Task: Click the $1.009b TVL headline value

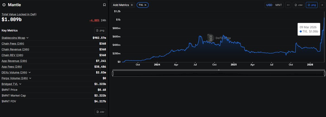Action: click(x=11, y=20)
